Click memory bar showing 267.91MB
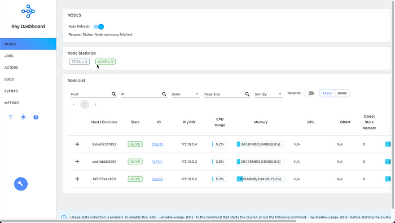This screenshot has width=395, height=223. pos(261,144)
